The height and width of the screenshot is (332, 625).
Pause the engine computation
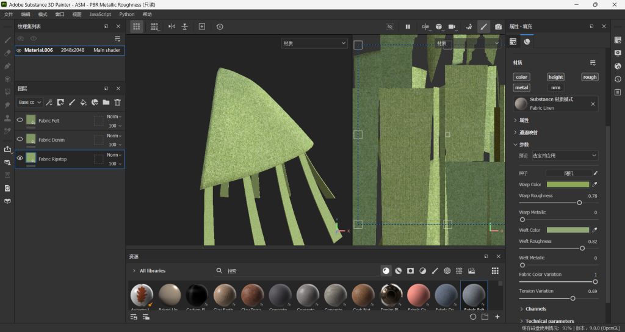pos(408,27)
